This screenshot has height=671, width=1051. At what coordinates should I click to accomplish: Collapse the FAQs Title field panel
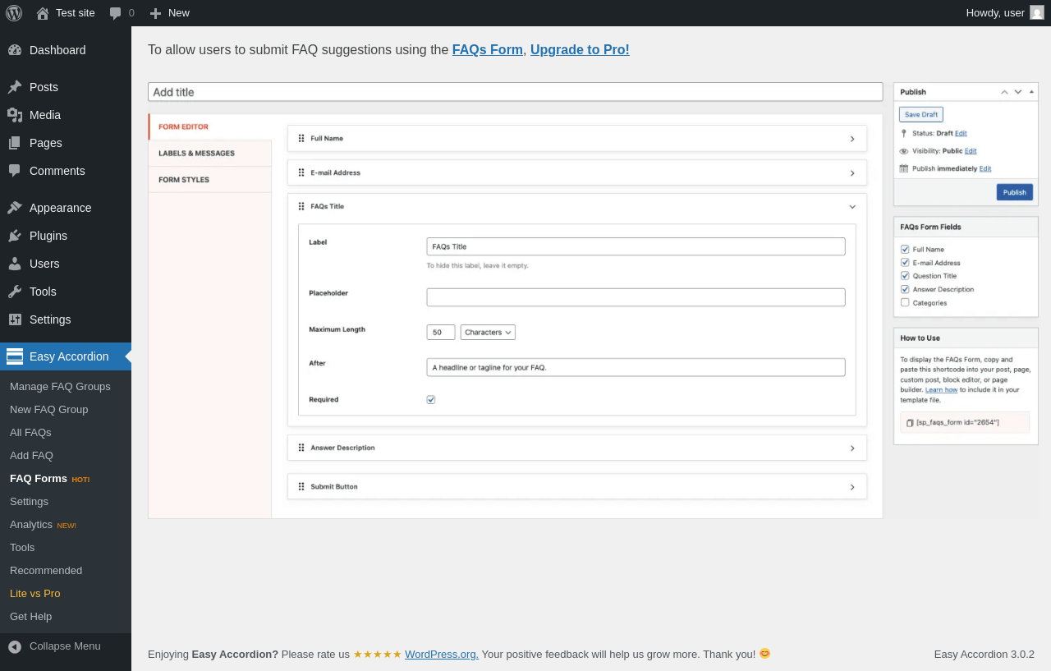852,207
